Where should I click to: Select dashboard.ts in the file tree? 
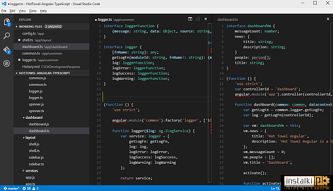click(51, 131)
